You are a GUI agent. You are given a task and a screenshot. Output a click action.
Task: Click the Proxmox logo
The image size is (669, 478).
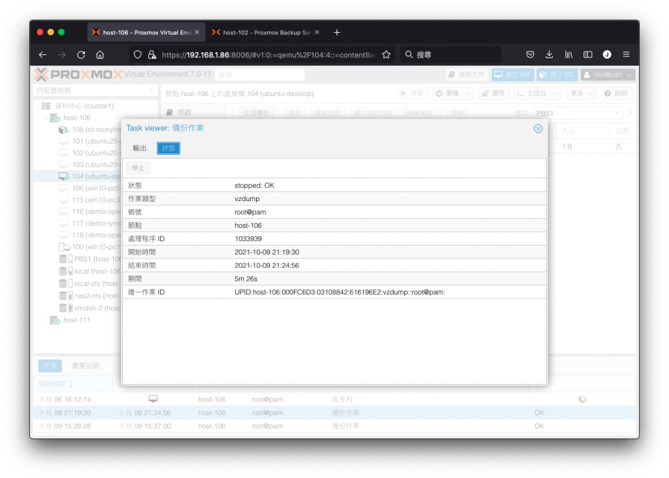78,74
